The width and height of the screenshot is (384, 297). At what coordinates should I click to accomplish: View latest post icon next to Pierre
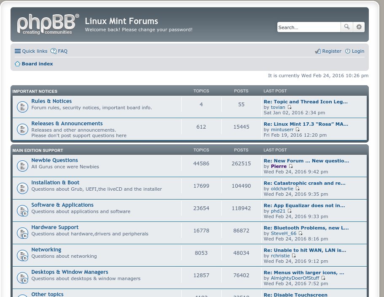tap(291, 166)
